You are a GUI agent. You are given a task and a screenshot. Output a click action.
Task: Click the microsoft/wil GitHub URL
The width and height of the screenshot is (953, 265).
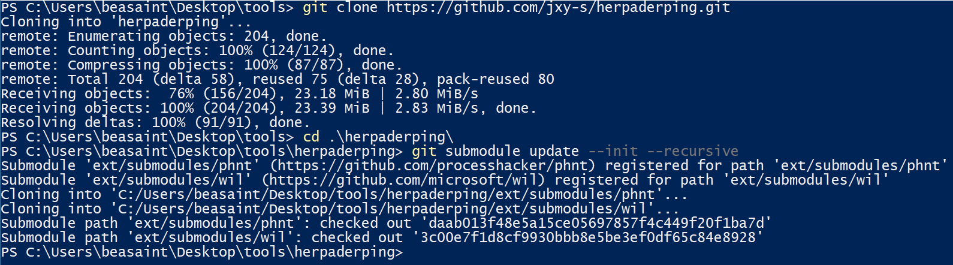tap(408, 180)
